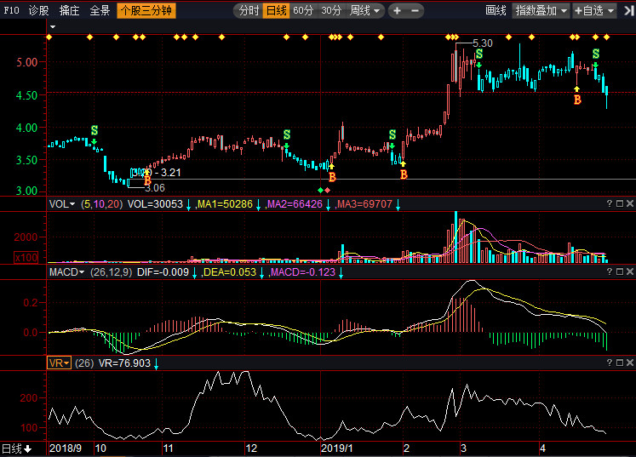
Task: Open the 擒庄 menu item
Action: tap(69, 10)
